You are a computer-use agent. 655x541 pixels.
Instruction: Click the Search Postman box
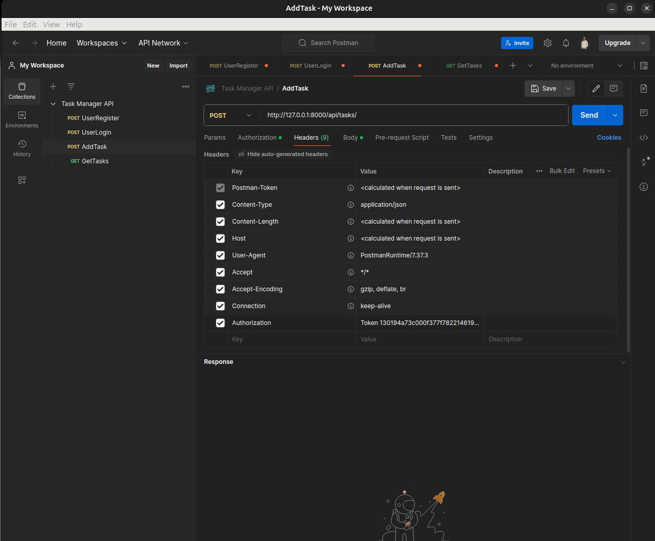tap(328, 43)
